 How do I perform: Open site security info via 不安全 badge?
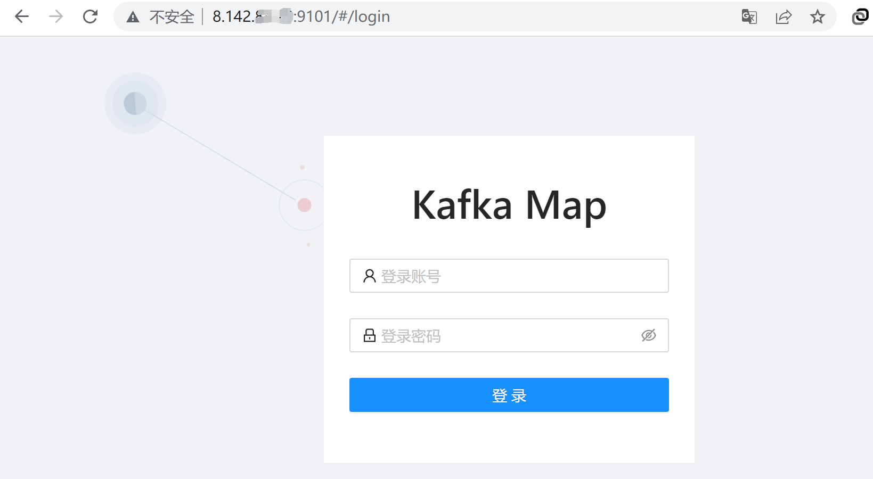coord(172,16)
